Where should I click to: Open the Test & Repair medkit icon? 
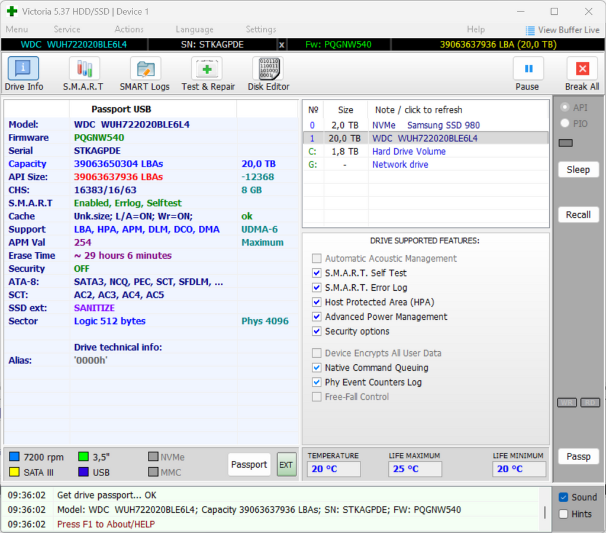pyautogui.click(x=207, y=68)
